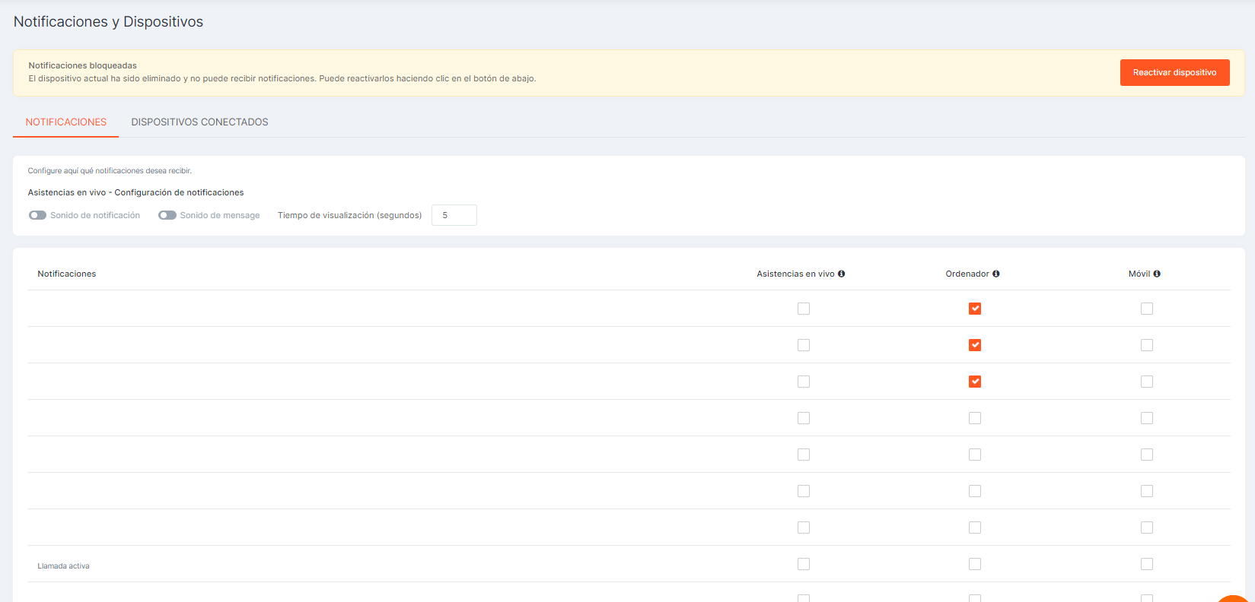This screenshot has height=602, width=1255.
Task: Uncheck the third-row Ordenador checkbox
Action: [x=975, y=382]
